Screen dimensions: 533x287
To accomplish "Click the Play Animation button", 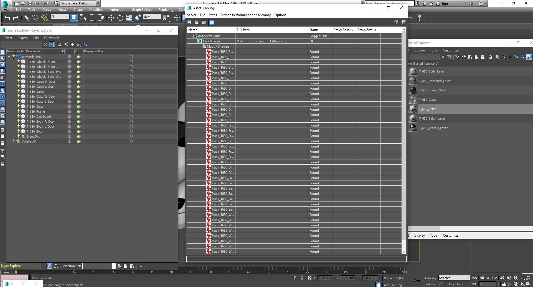I will (488, 278).
